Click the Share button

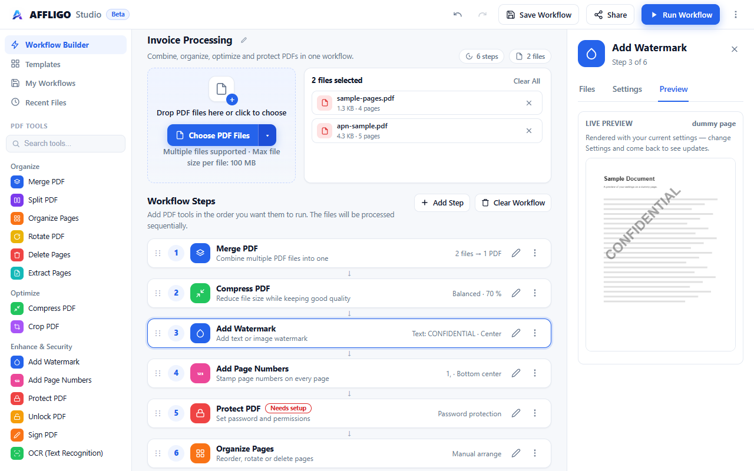(x=610, y=15)
